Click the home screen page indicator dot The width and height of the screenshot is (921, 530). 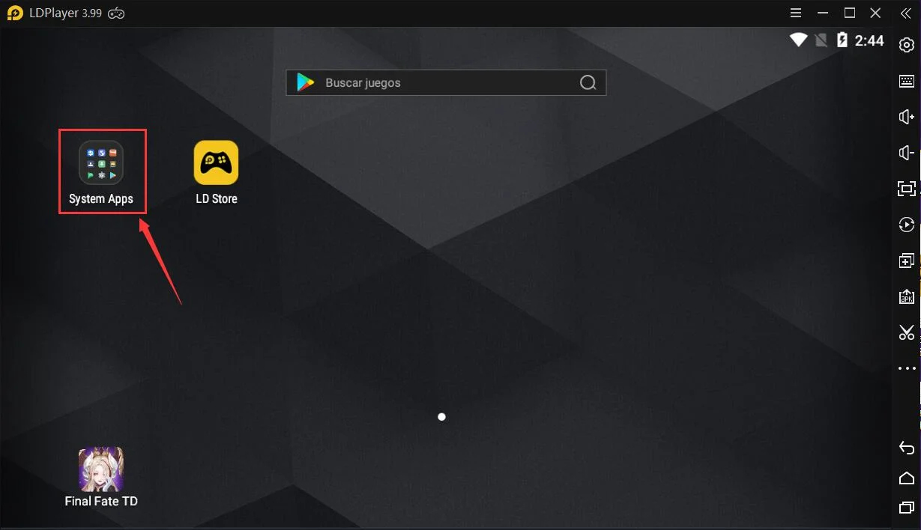click(441, 416)
